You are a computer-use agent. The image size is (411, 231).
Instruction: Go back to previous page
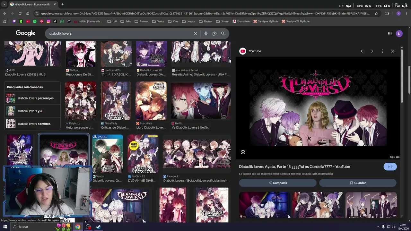tap(4, 13)
